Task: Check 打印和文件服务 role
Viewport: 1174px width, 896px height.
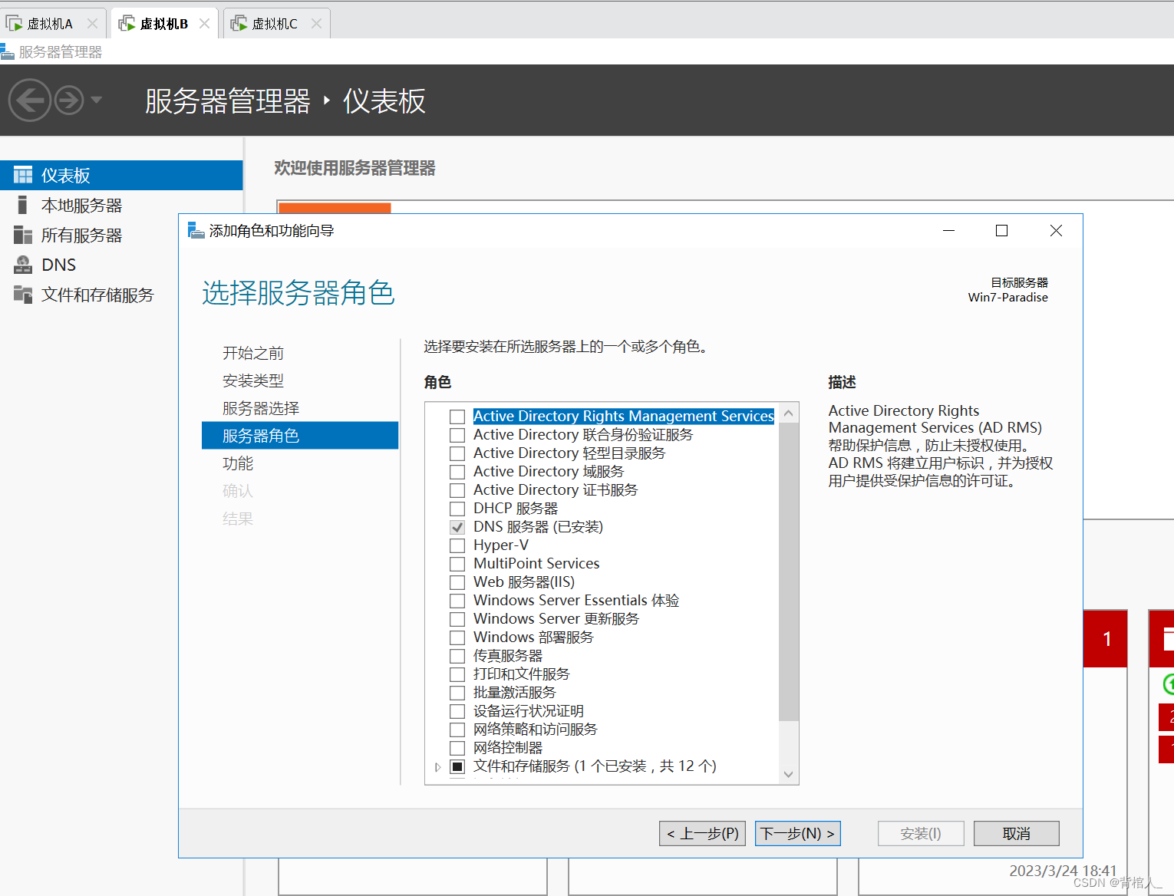Action: [457, 674]
